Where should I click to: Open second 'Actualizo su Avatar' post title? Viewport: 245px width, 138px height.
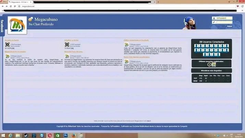tap(71, 40)
